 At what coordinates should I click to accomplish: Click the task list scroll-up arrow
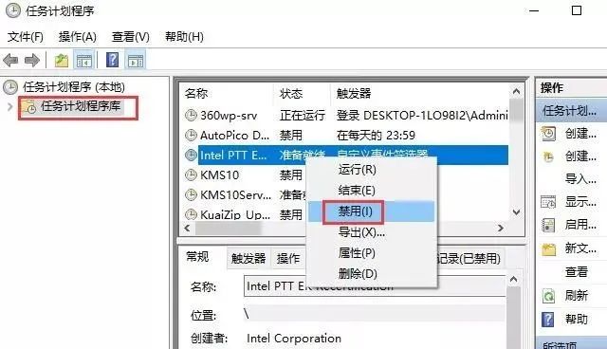516,92
